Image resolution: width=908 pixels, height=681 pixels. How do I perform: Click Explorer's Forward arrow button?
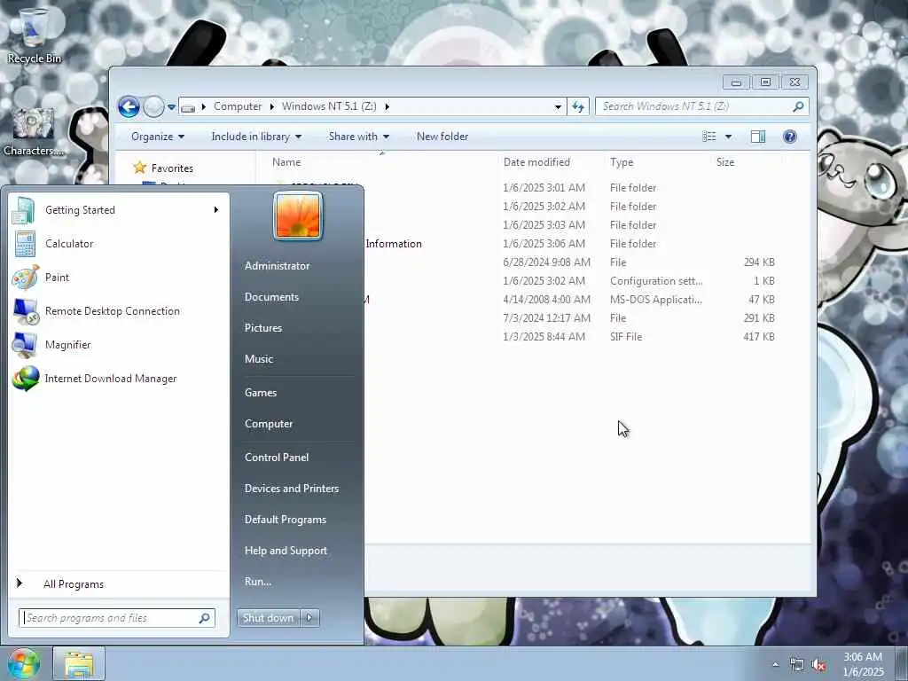pos(153,106)
